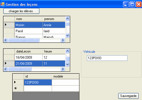Click up arrow of lessons grid scrollbar

point(67,51)
